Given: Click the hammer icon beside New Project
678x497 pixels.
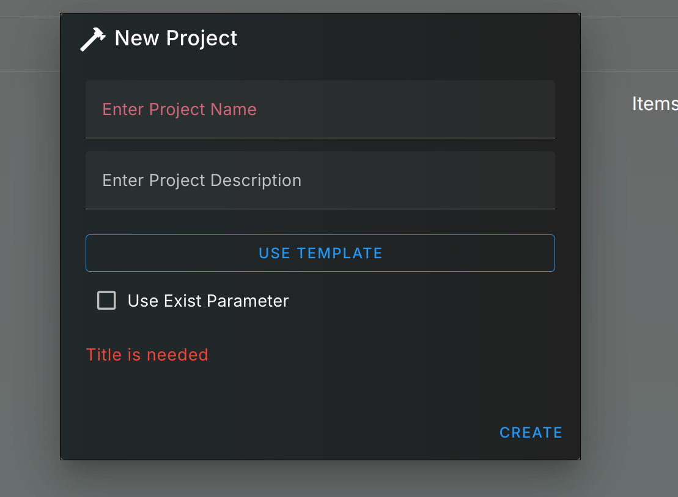Looking at the screenshot, I should [x=93, y=39].
